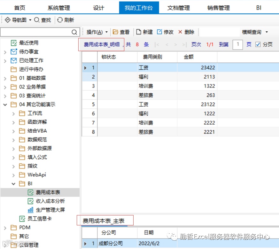The width and height of the screenshot is (279, 249).
Task: Click the 新建 document icon
Action: click(138, 32)
